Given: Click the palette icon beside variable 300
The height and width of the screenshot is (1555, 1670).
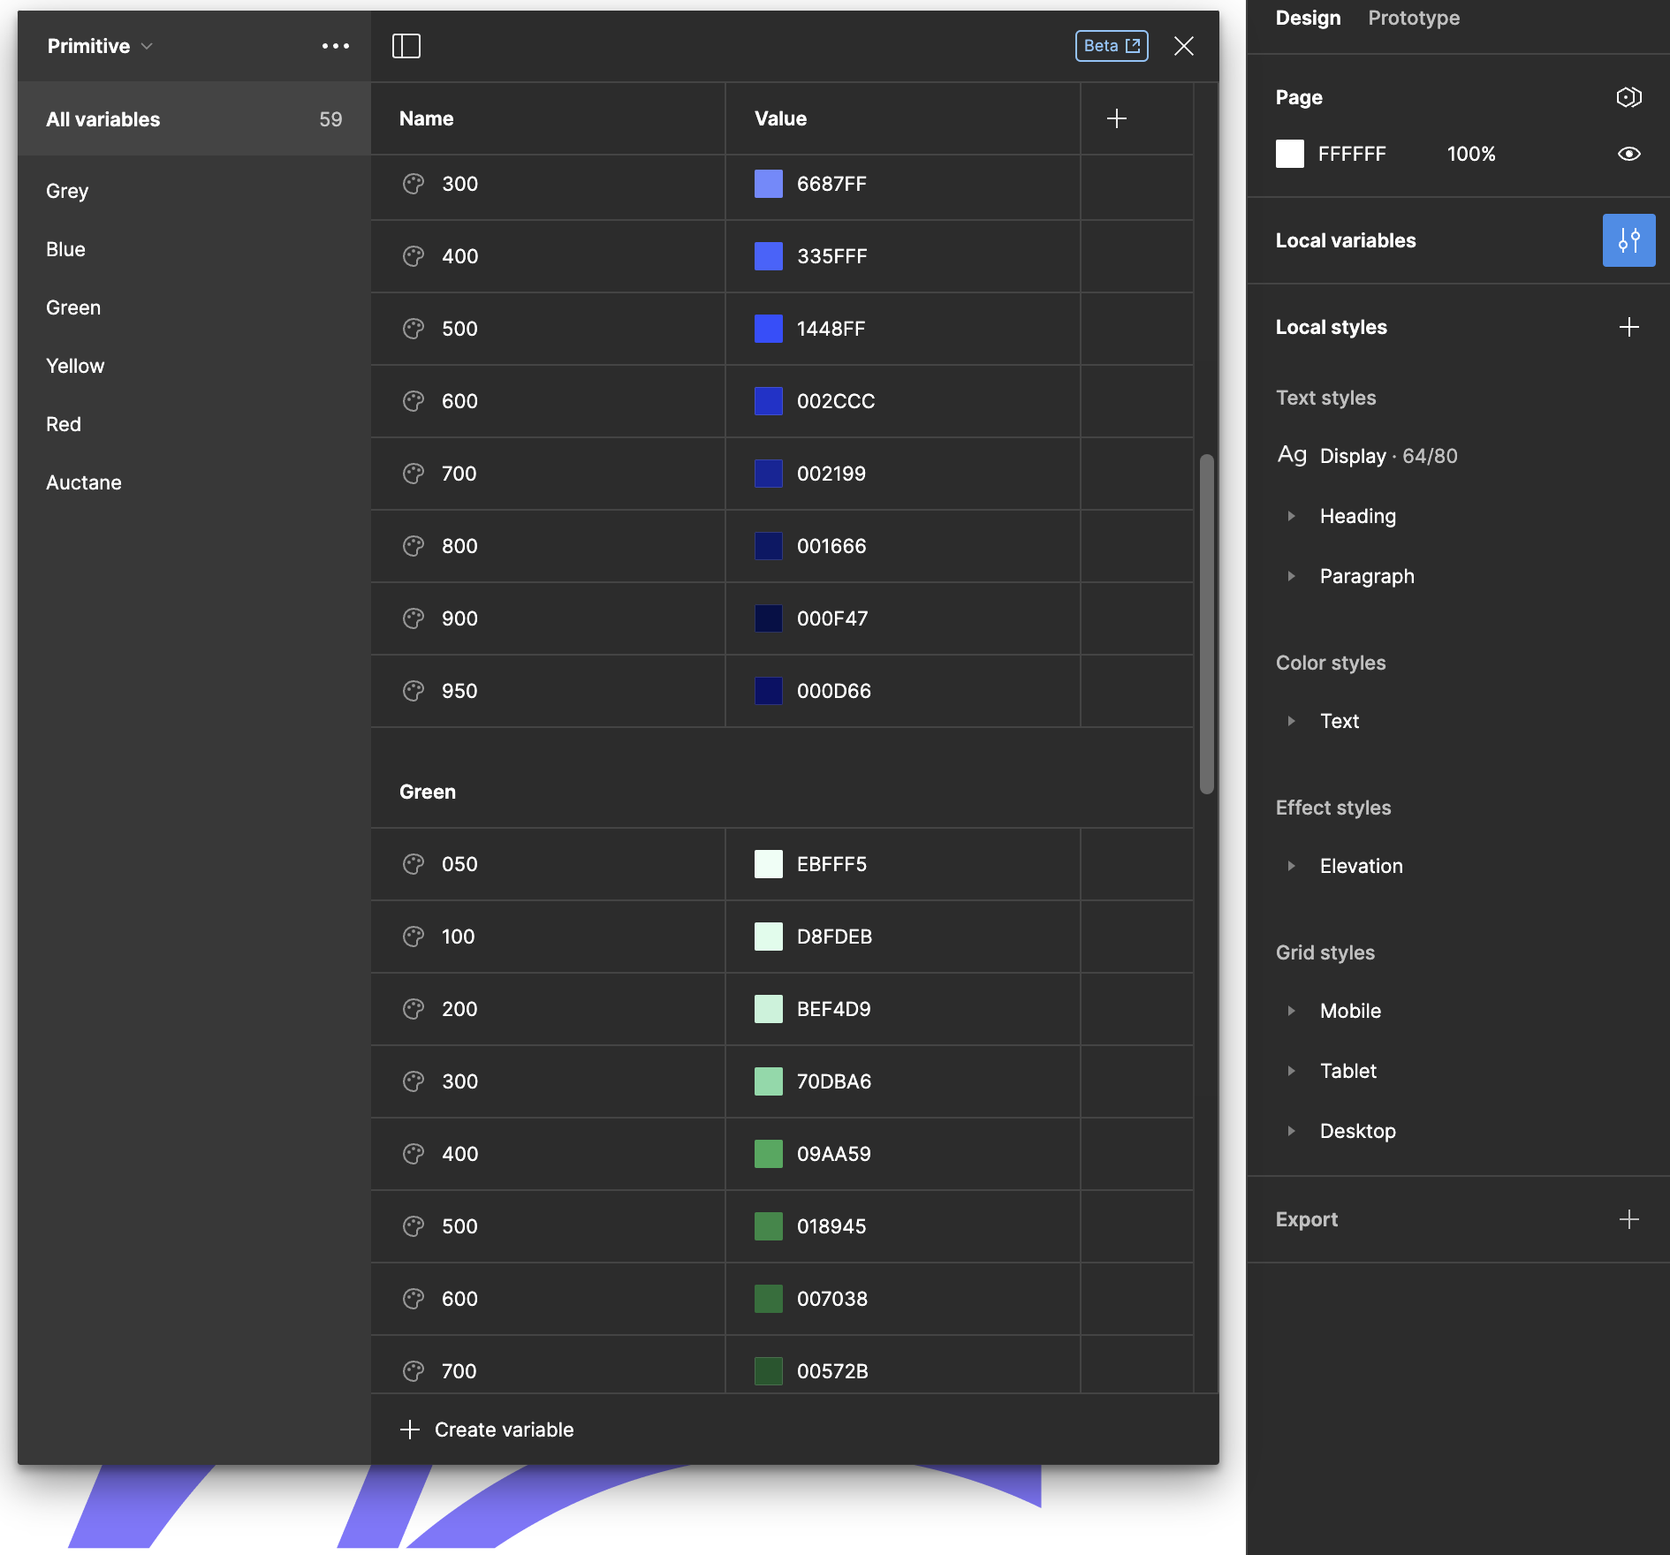Looking at the screenshot, I should [x=414, y=184].
